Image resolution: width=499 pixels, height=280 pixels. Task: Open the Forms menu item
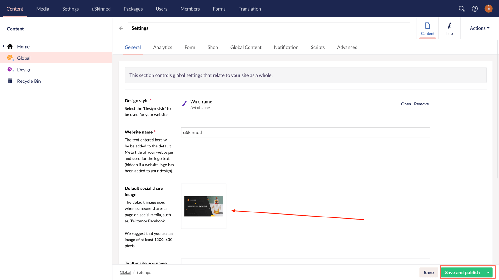point(219,9)
